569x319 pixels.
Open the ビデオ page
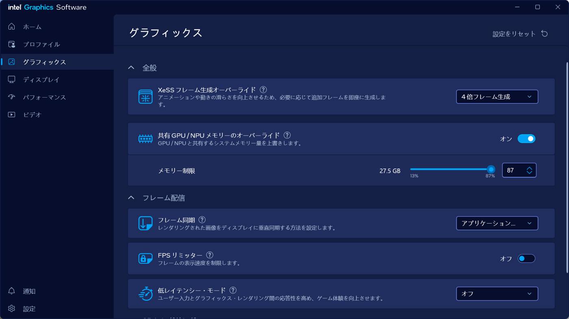coord(57,115)
